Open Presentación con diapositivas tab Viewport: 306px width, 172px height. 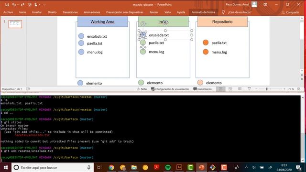coord(125,12)
